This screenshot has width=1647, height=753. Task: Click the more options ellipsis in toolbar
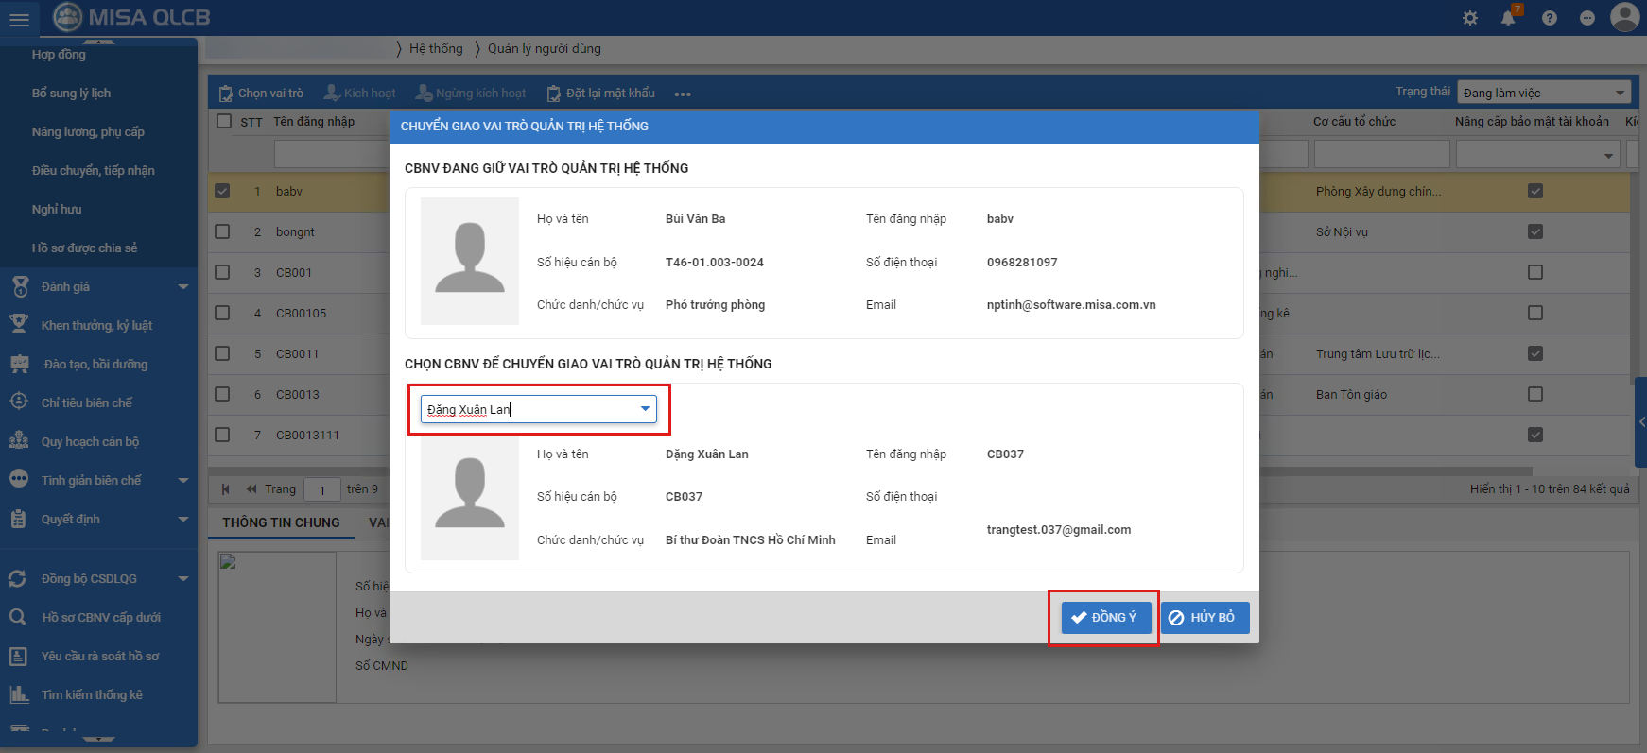click(683, 94)
